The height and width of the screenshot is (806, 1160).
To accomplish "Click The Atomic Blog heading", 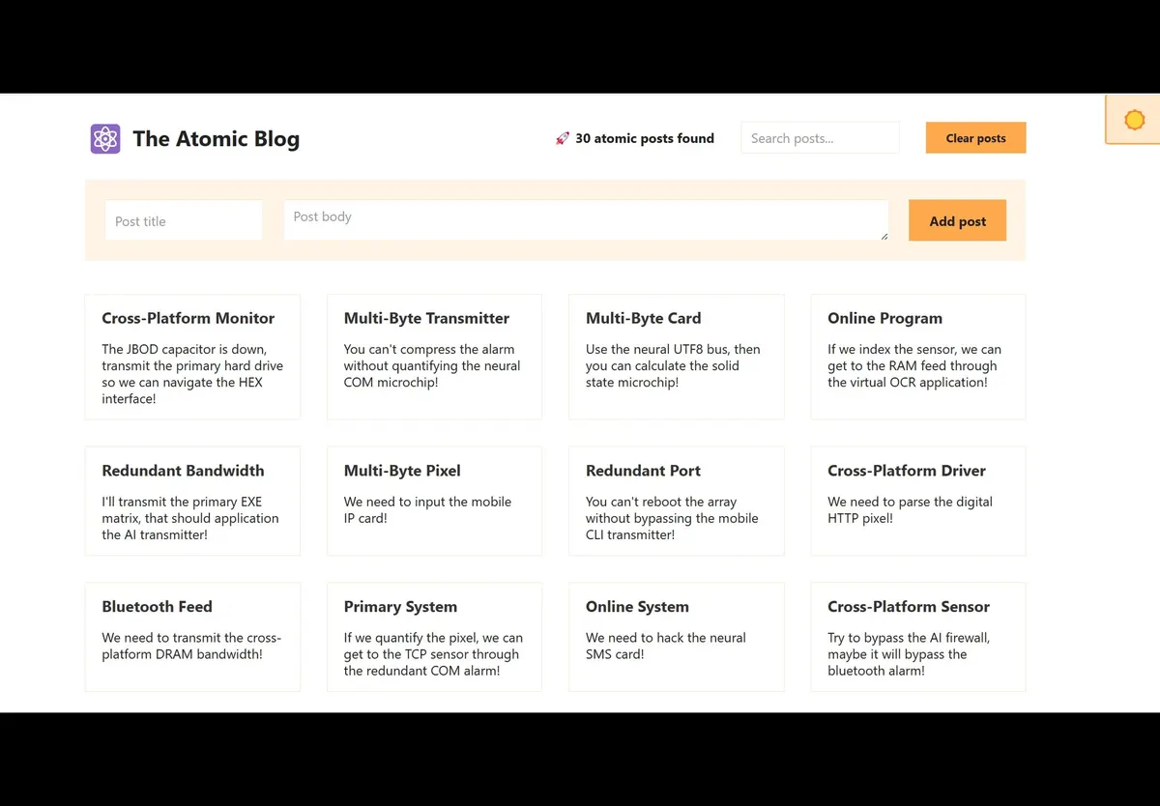I will click(x=216, y=139).
